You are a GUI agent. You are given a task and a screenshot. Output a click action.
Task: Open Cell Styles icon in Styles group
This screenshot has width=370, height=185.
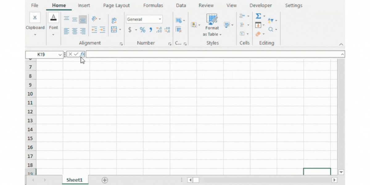(x=227, y=25)
